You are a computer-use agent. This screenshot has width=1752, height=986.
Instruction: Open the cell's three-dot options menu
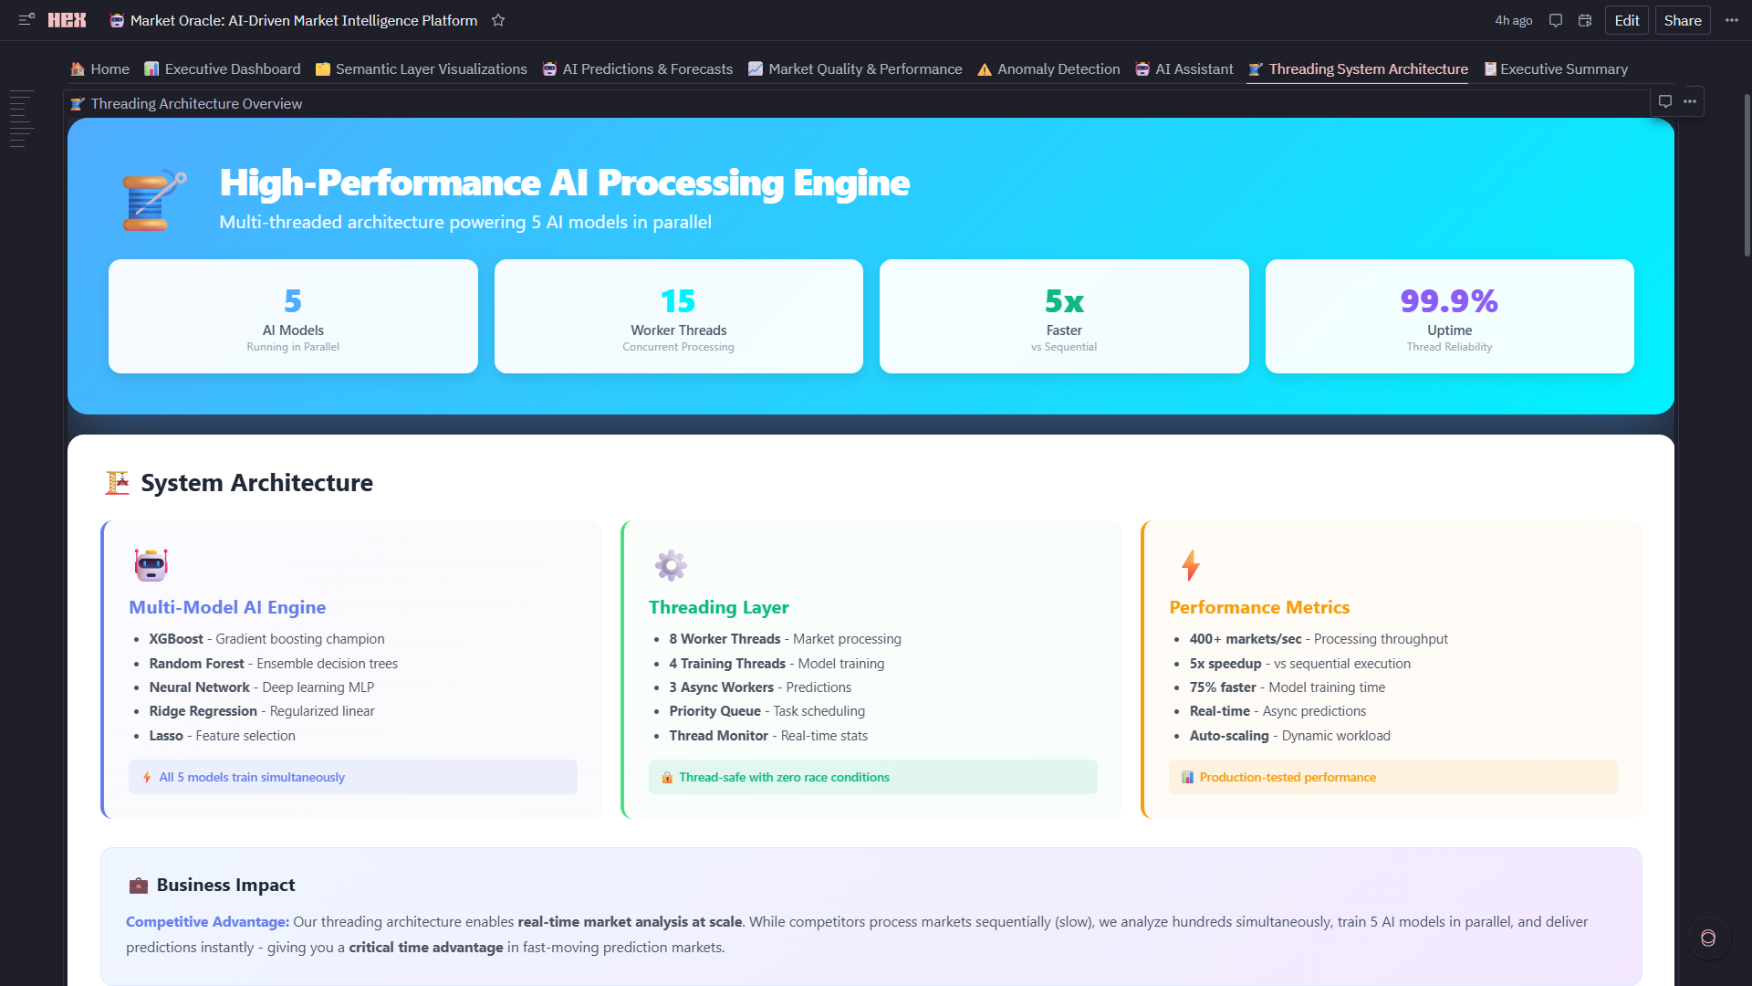1690,101
